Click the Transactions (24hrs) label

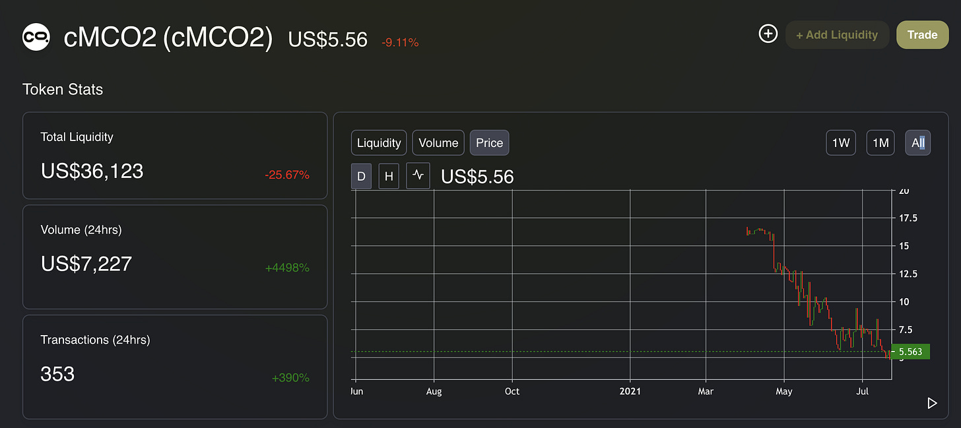[96, 340]
